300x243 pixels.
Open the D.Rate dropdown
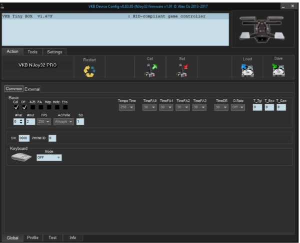click(238, 107)
